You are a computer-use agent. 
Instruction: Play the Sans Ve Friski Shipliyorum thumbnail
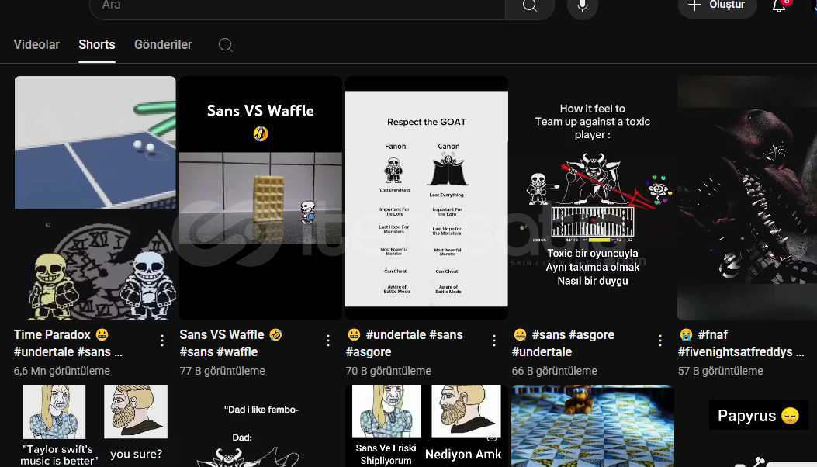pos(427,426)
